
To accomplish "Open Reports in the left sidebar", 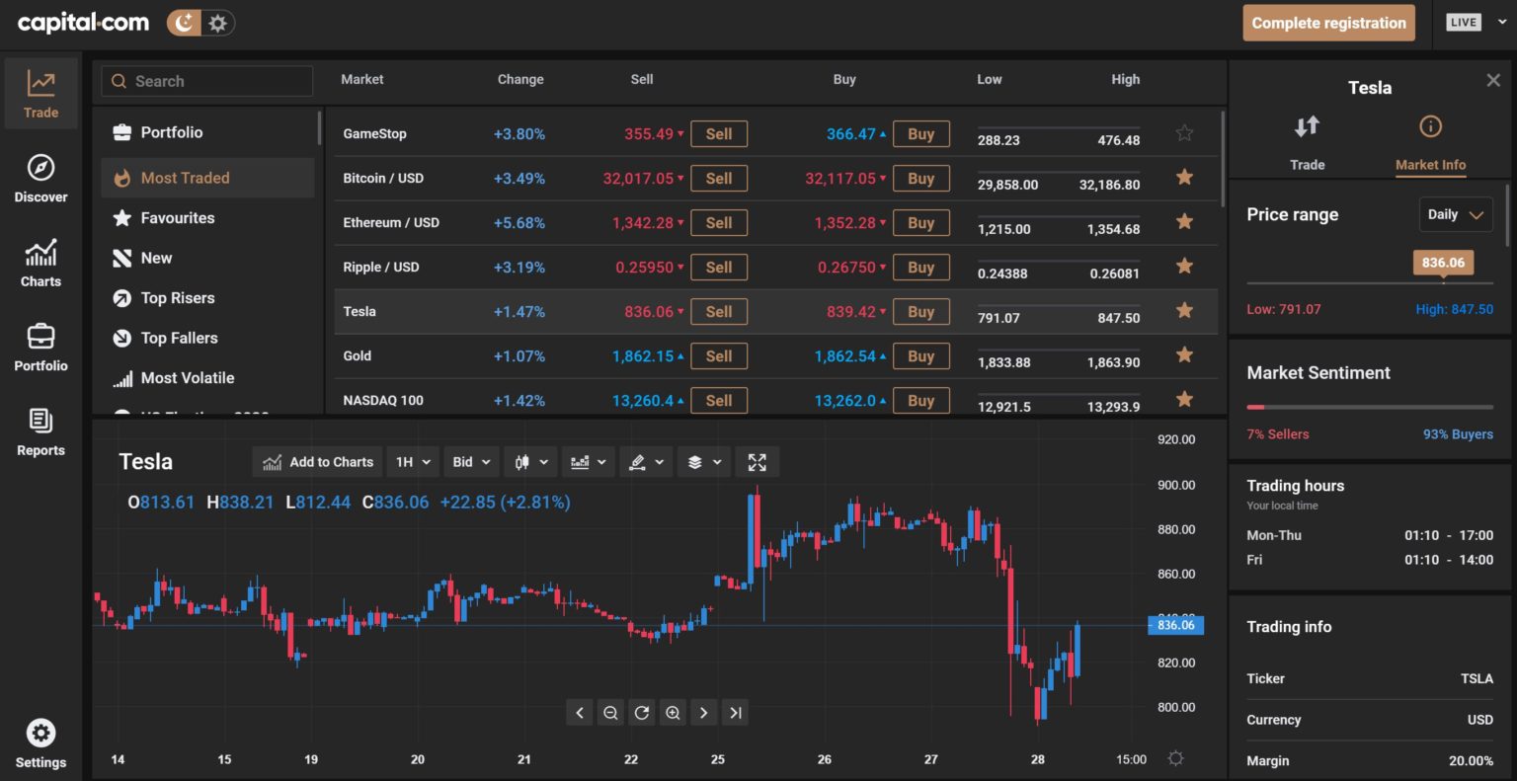I will (x=40, y=432).
